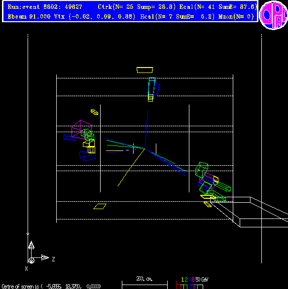The width and height of the screenshot is (288, 289).
Task: Click the Muon(N= 0) header readout
Action: [236, 17]
